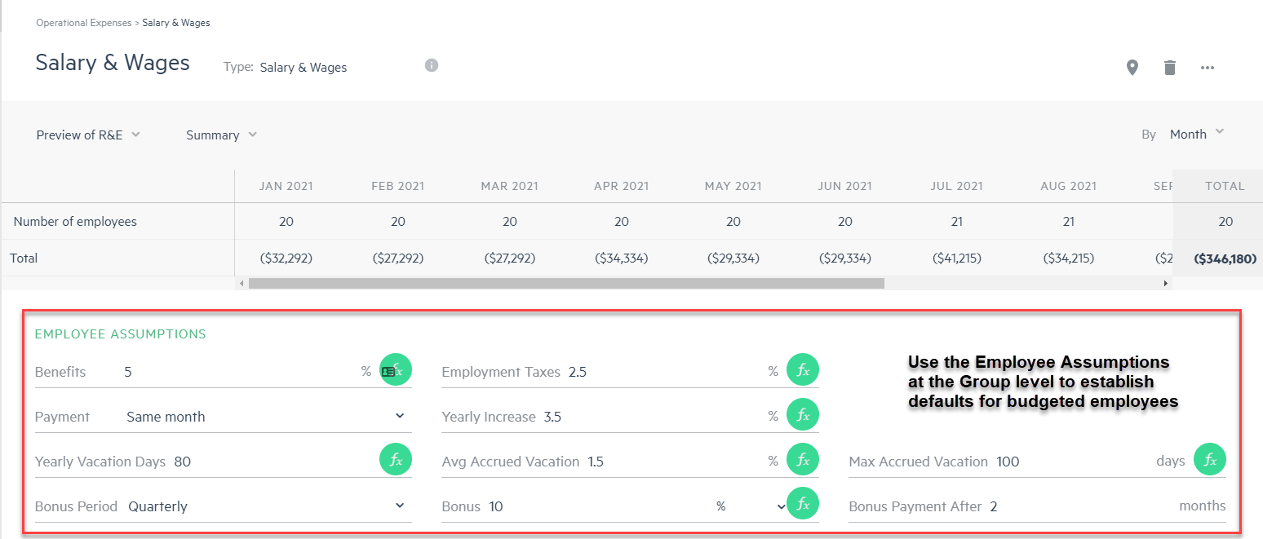Change the By Month period dropdown

pos(1196,134)
